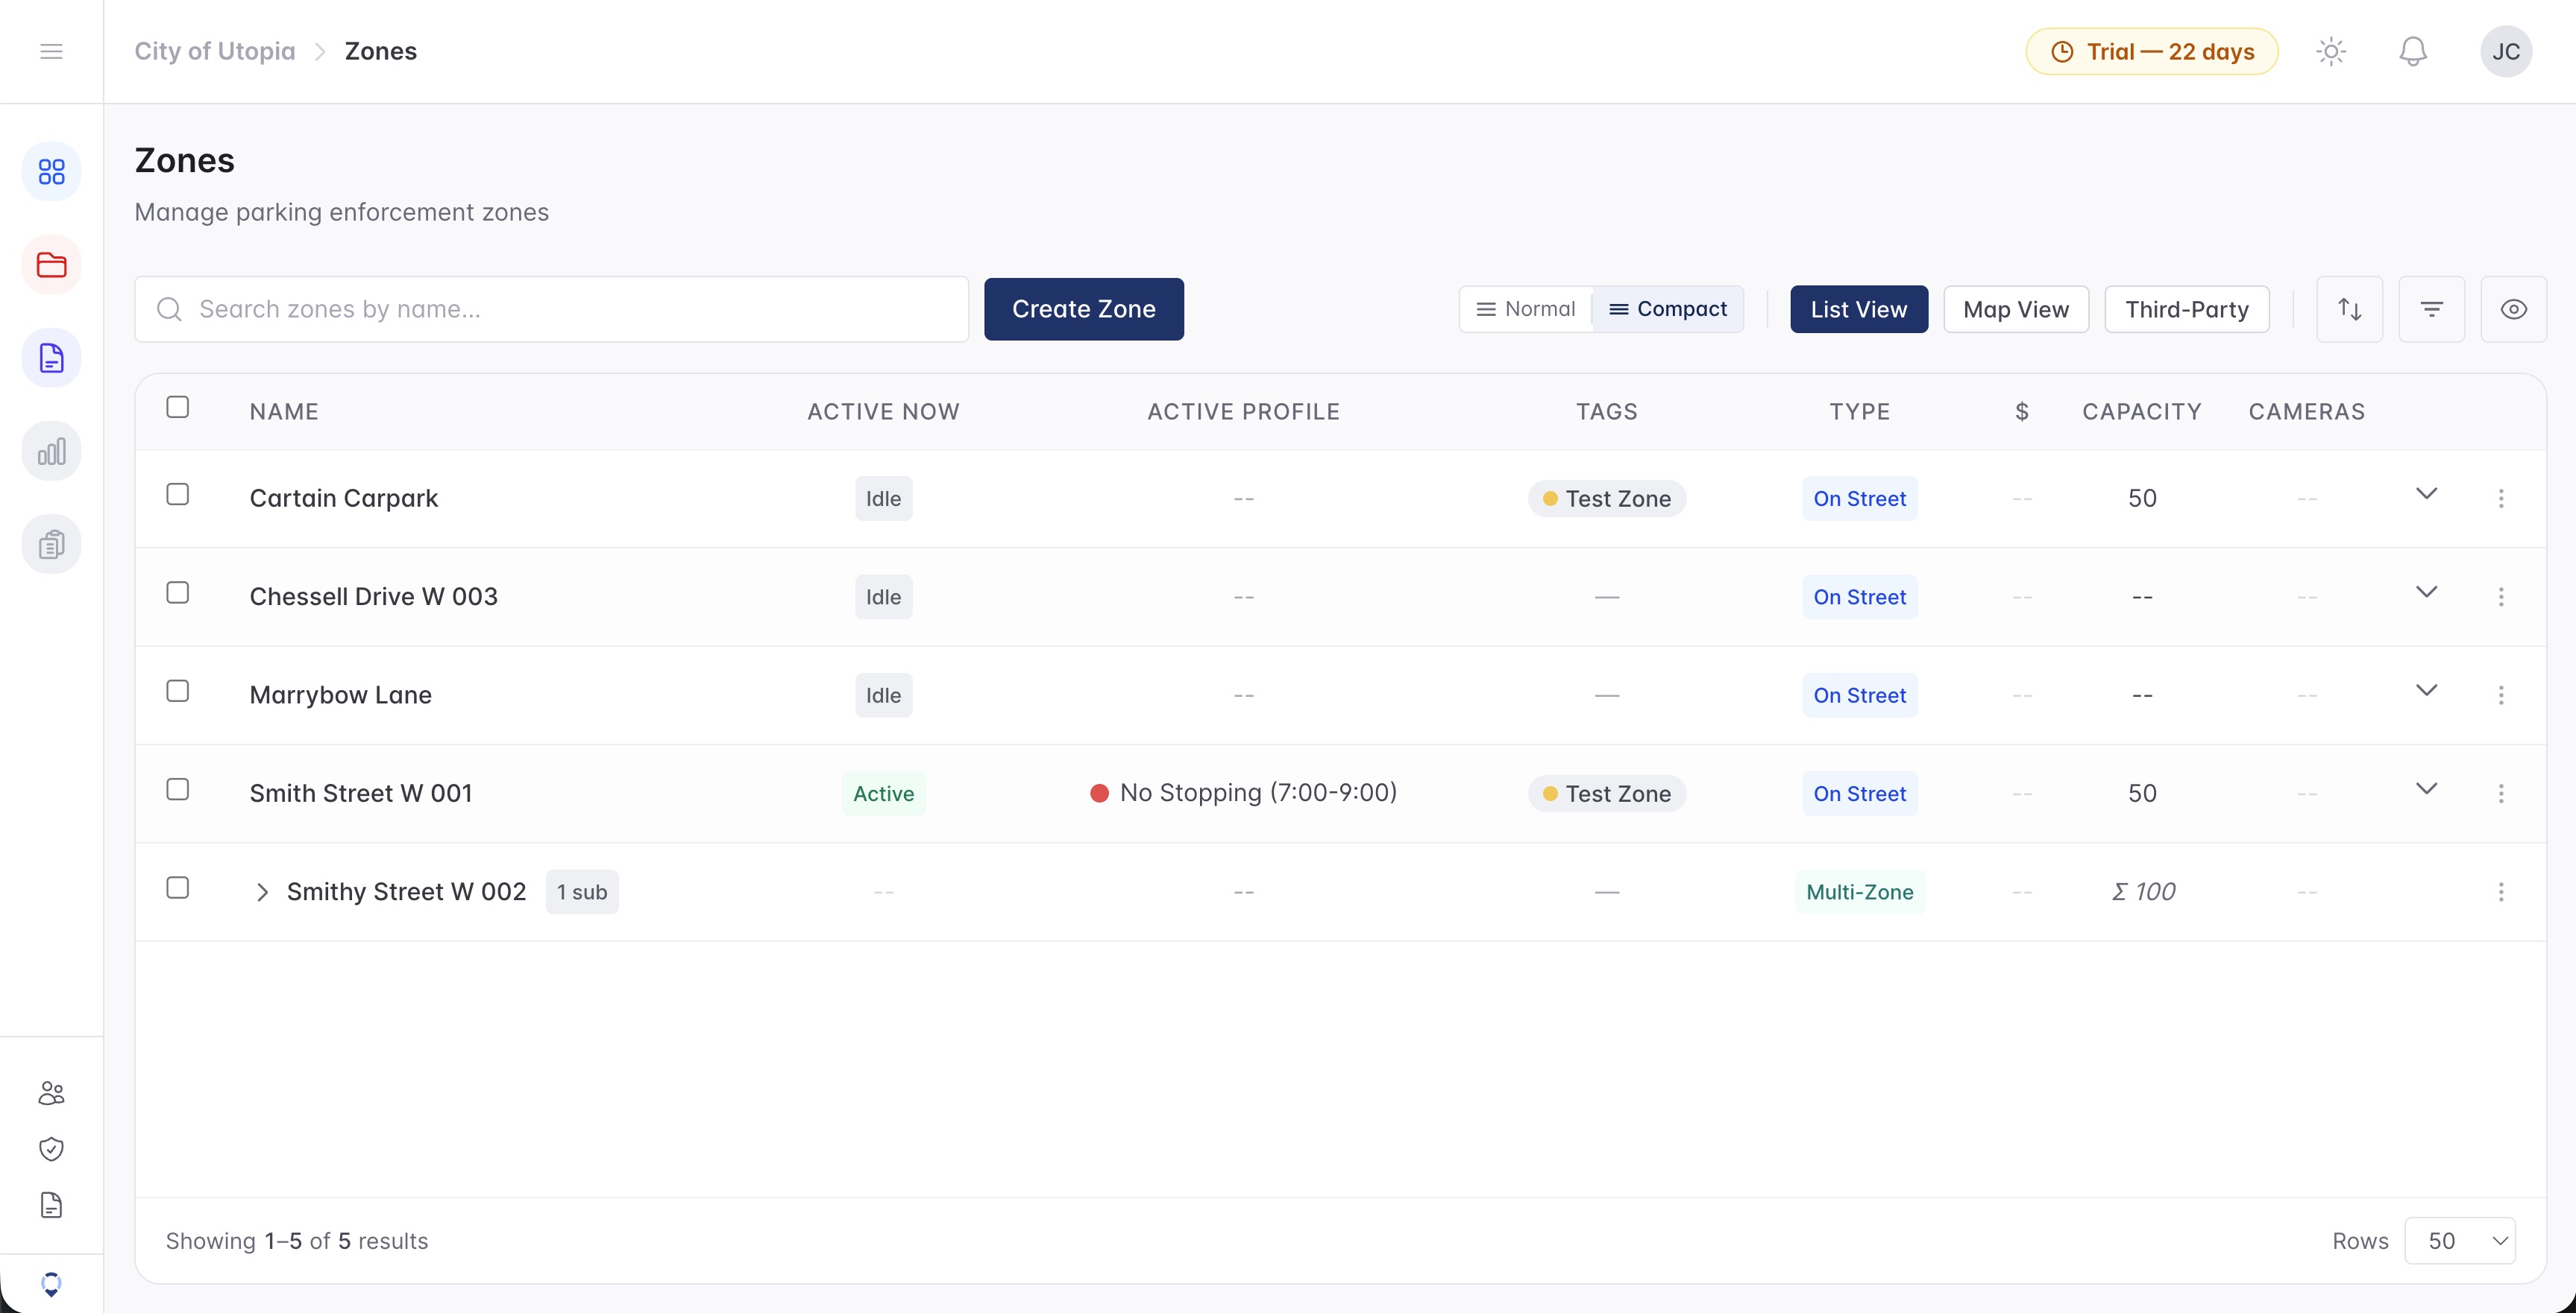Sort by TYPE column header

(x=1860, y=411)
